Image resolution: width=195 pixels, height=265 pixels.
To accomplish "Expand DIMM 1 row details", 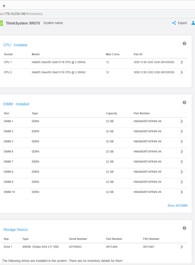I will pos(182,121).
